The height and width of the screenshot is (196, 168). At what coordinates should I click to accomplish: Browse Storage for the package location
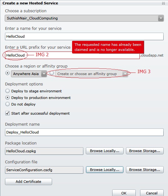point(145,151)
